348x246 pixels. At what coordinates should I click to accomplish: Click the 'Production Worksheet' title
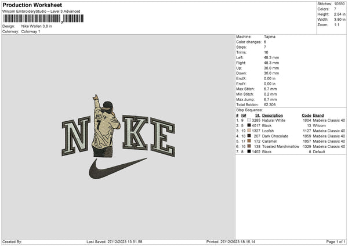[x=32, y=5]
